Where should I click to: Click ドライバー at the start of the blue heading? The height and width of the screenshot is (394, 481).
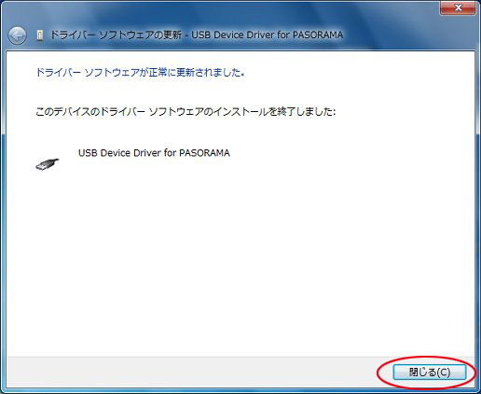tap(59, 73)
